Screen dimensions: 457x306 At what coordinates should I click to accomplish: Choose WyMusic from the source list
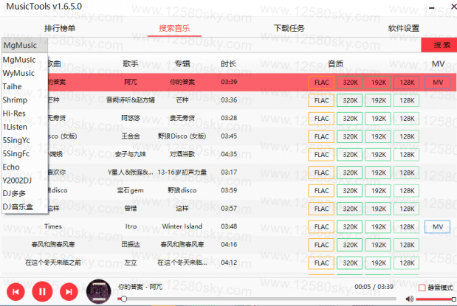click(x=24, y=73)
